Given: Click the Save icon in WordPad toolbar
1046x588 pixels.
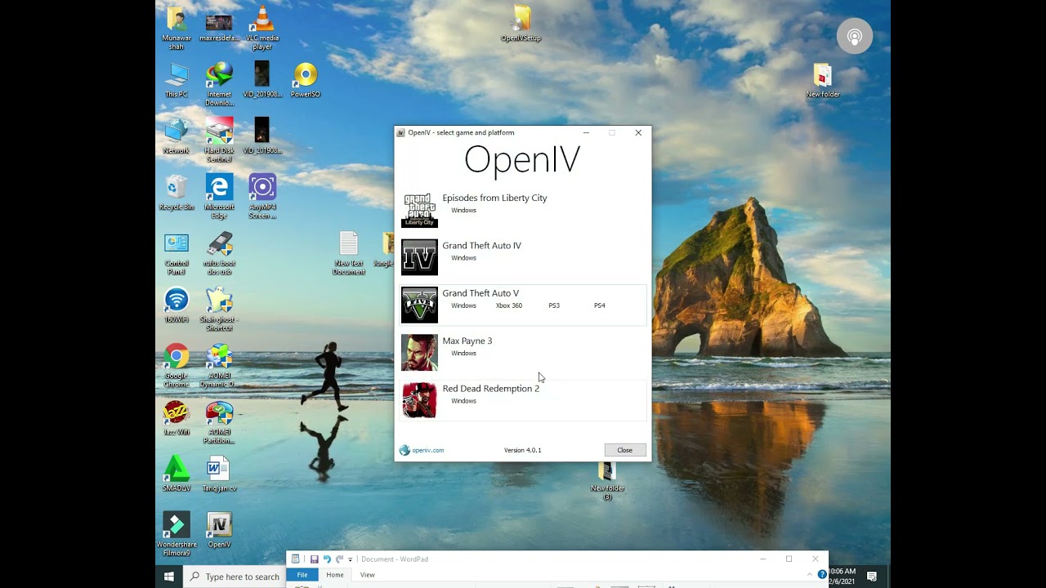Looking at the screenshot, I should [x=314, y=559].
